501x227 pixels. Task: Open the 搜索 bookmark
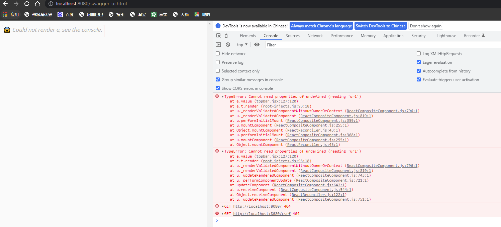click(116, 14)
